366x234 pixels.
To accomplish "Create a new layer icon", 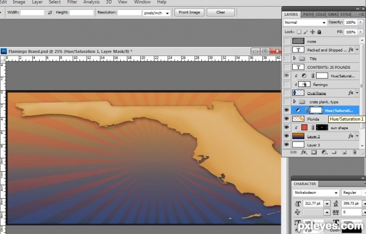I will point(344,152).
